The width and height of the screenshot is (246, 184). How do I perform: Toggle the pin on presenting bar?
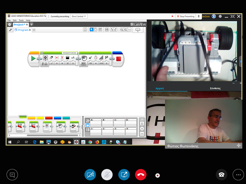[x=199, y=16]
